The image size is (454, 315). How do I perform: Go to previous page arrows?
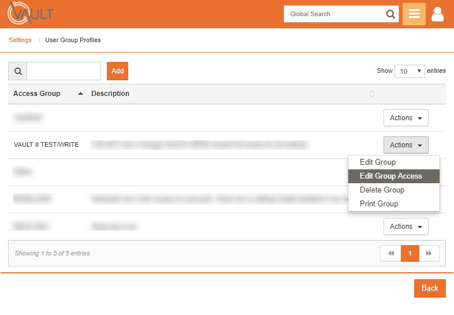[391, 253]
